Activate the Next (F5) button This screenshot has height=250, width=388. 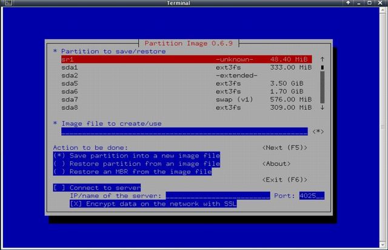(x=285, y=148)
